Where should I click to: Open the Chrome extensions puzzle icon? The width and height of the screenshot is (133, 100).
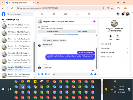pos(119,8)
